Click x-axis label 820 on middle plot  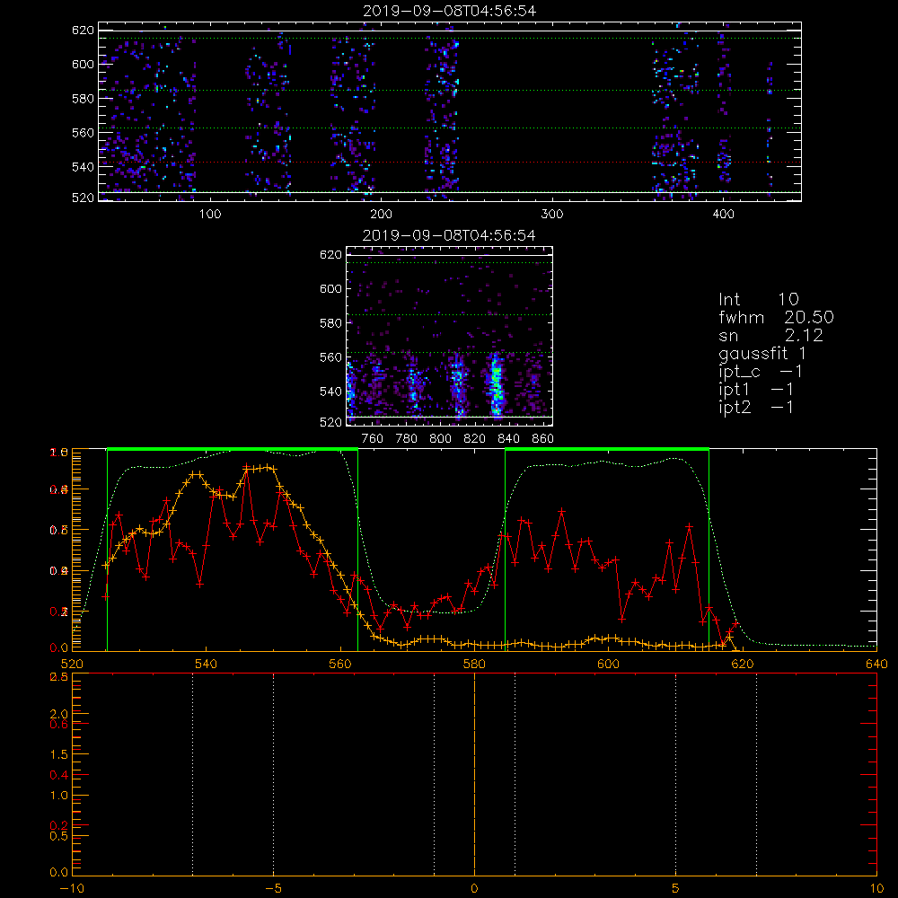(x=475, y=439)
